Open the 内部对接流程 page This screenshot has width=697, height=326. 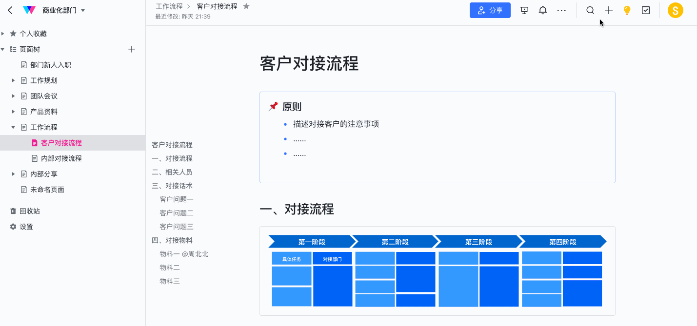[x=61, y=158]
